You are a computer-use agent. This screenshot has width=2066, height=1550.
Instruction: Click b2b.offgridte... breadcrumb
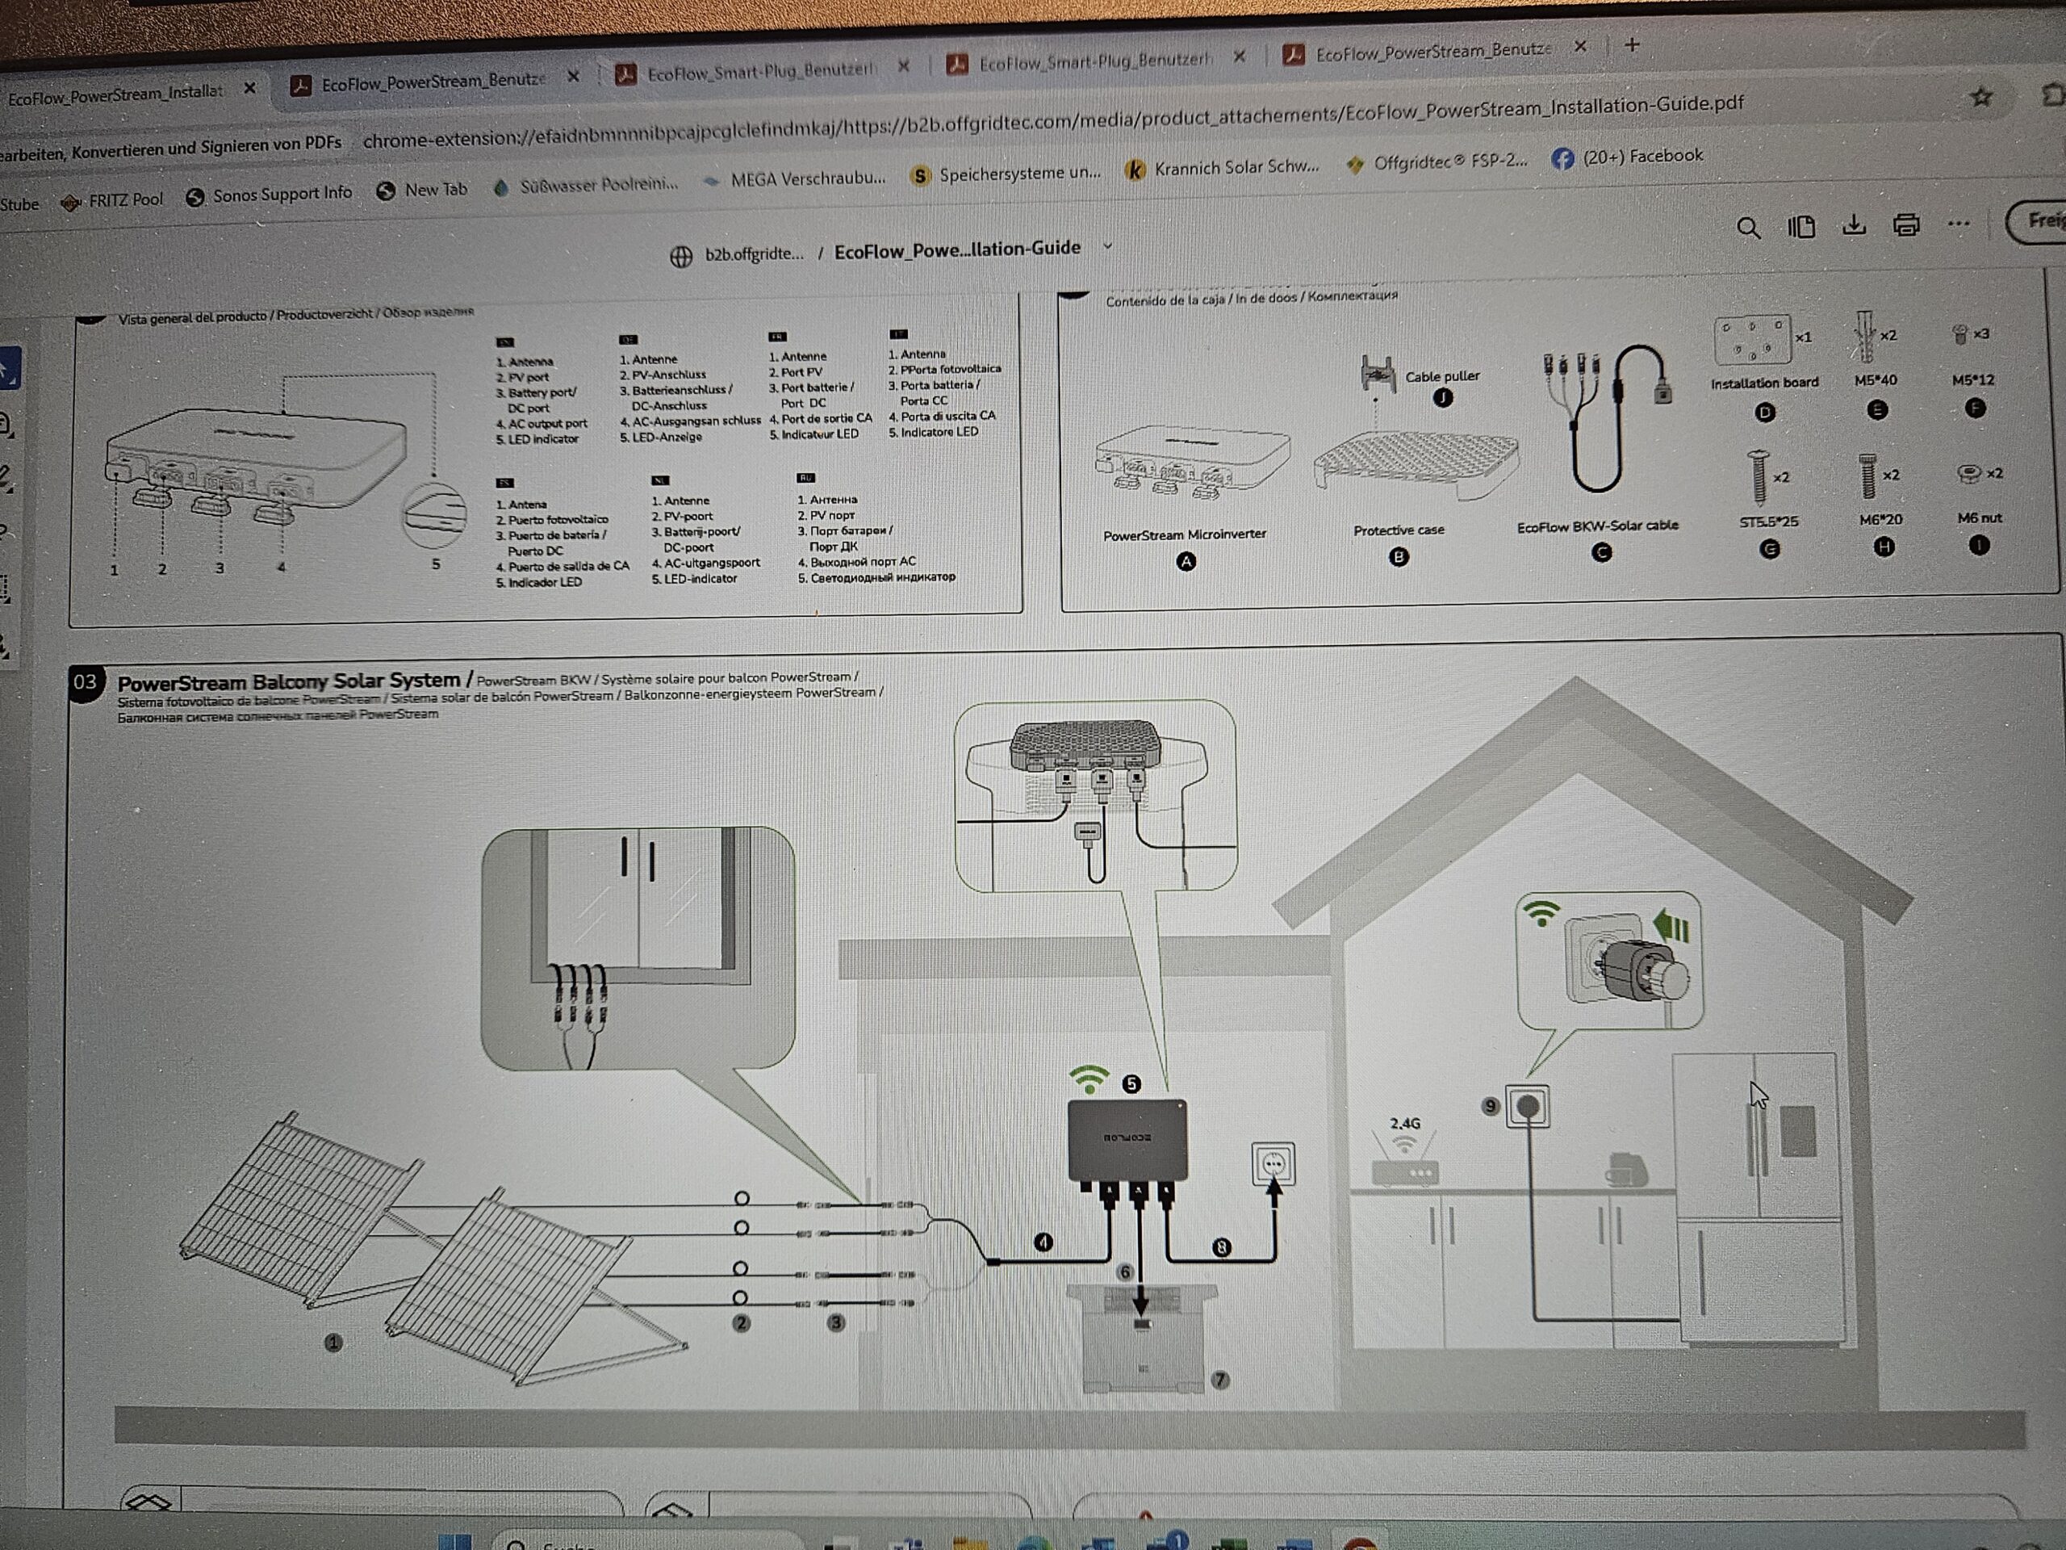tap(738, 255)
